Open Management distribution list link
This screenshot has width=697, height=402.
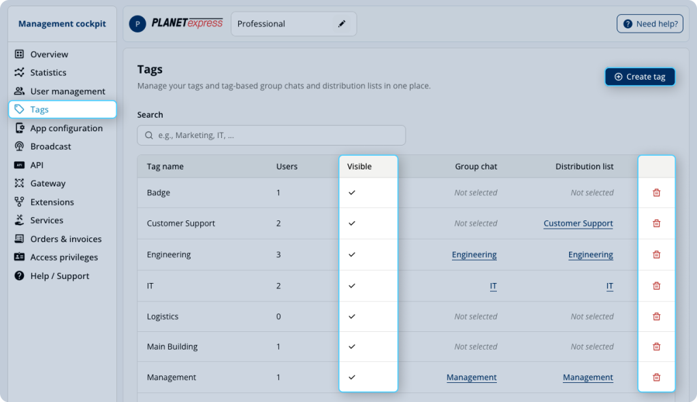click(588, 377)
